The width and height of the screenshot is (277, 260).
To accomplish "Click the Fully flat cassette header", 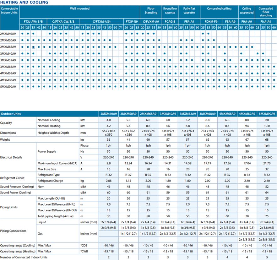I will pos(189,11).
